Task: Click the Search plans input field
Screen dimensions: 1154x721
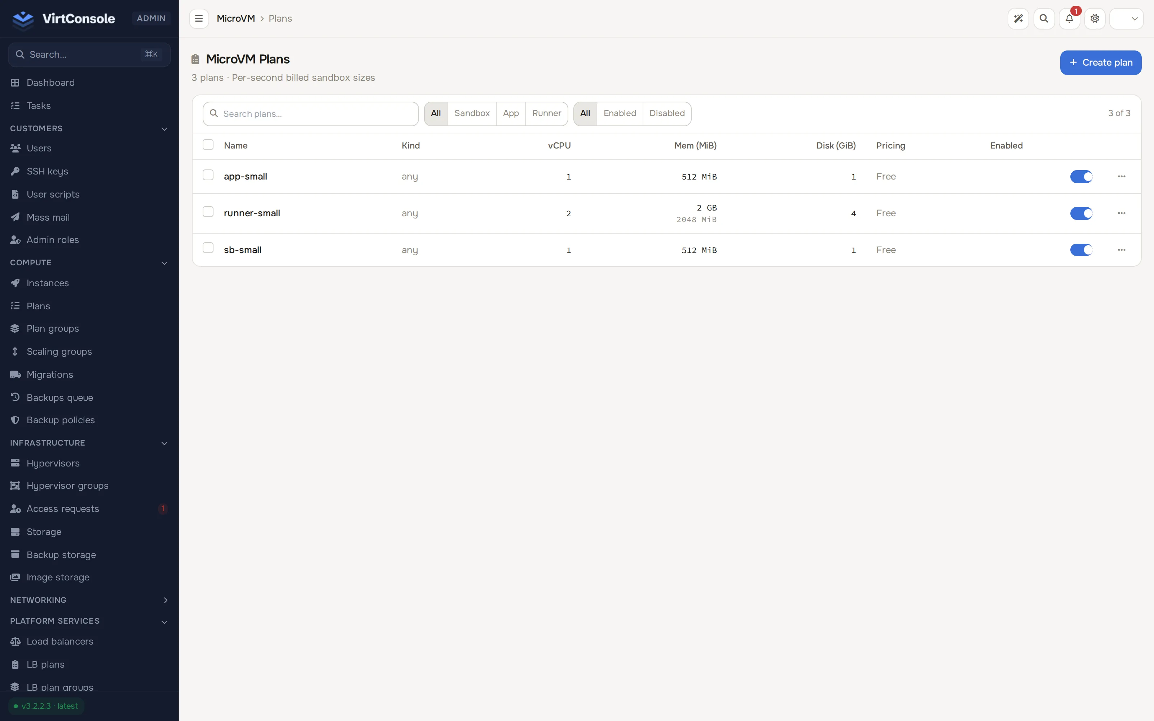Action: tap(310, 114)
